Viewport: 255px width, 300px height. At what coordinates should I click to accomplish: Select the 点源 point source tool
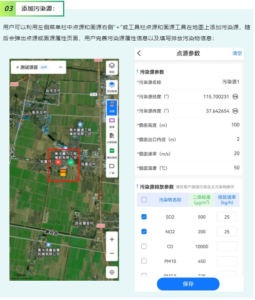(112, 107)
